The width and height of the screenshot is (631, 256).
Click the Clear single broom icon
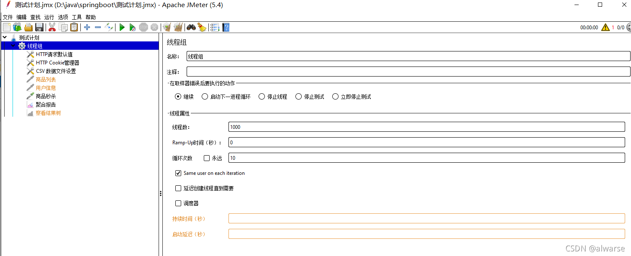(x=167, y=28)
